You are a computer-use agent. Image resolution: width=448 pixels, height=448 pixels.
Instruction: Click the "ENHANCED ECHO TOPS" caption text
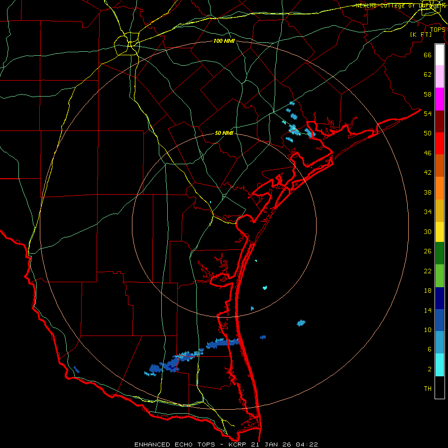174,445
